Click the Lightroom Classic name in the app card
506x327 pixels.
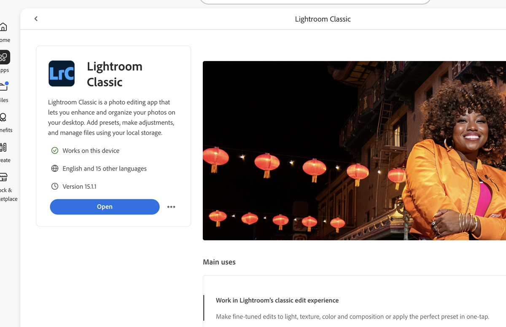114,74
